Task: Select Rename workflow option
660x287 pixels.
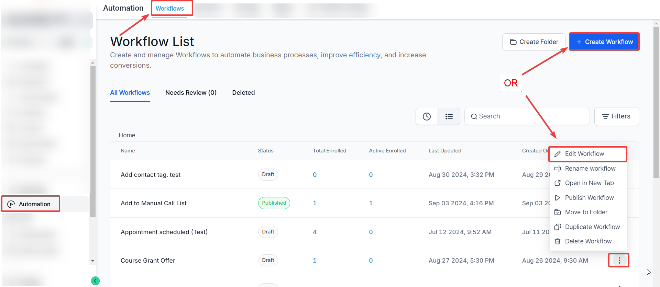Action: pyautogui.click(x=590, y=169)
